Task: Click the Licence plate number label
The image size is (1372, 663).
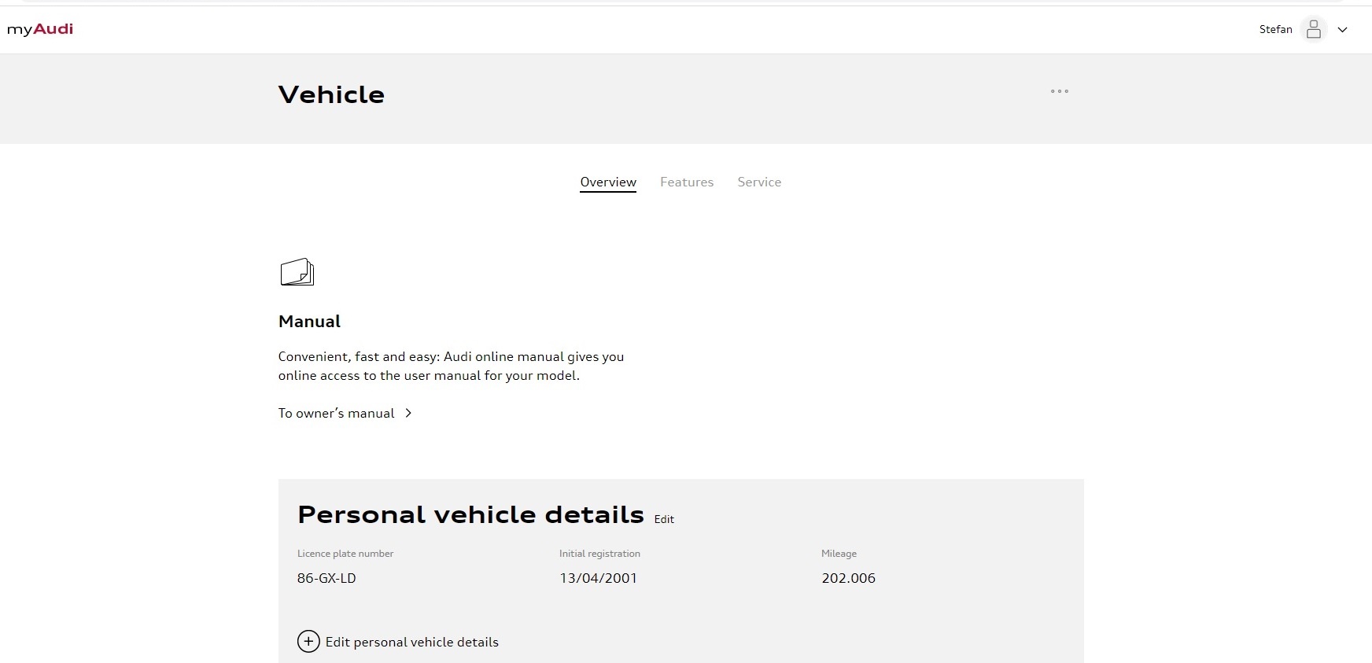Action: 345,554
